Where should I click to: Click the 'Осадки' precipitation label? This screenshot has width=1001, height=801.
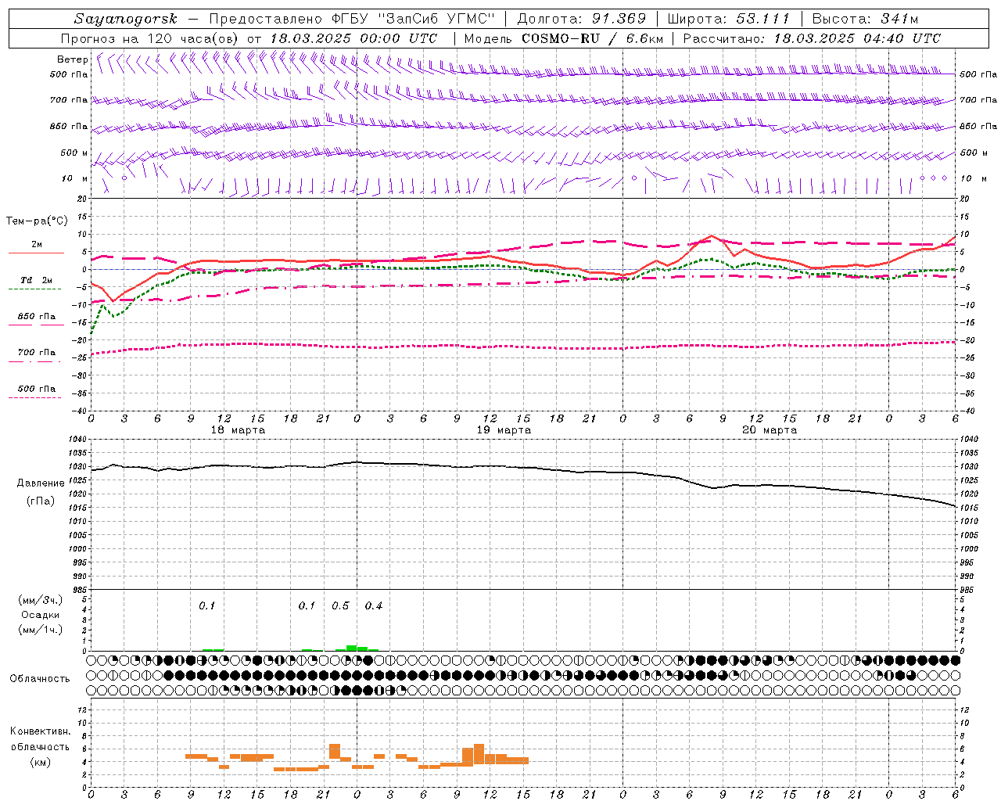coord(41,615)
